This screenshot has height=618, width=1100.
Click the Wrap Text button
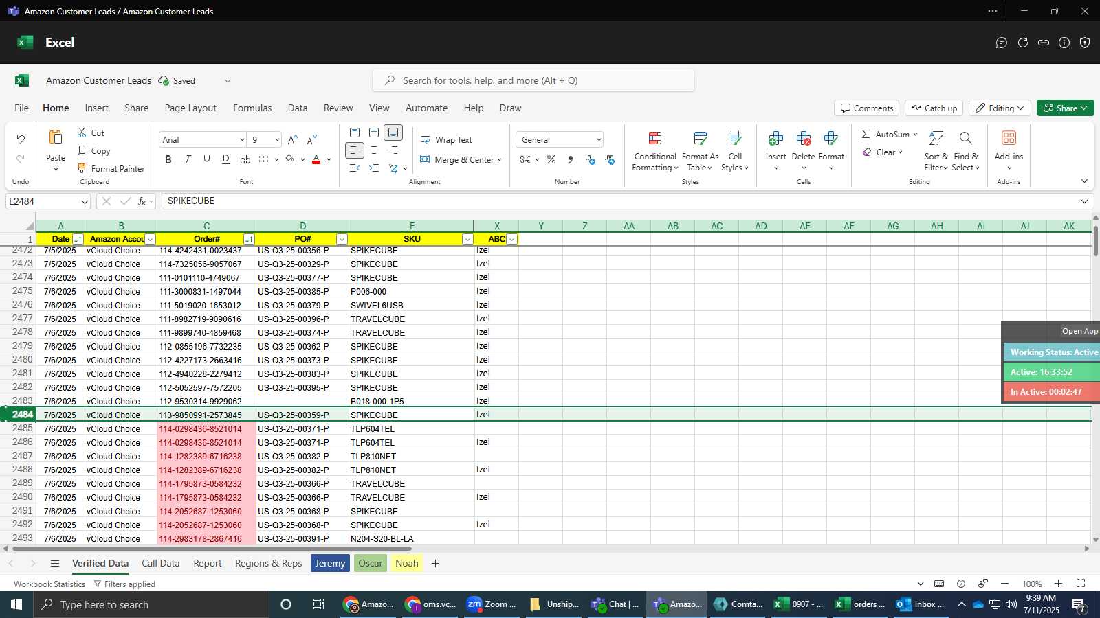[x=446, y=139]
